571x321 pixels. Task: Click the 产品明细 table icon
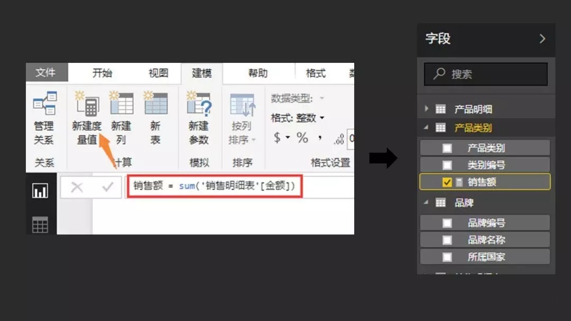pos(440,109)
